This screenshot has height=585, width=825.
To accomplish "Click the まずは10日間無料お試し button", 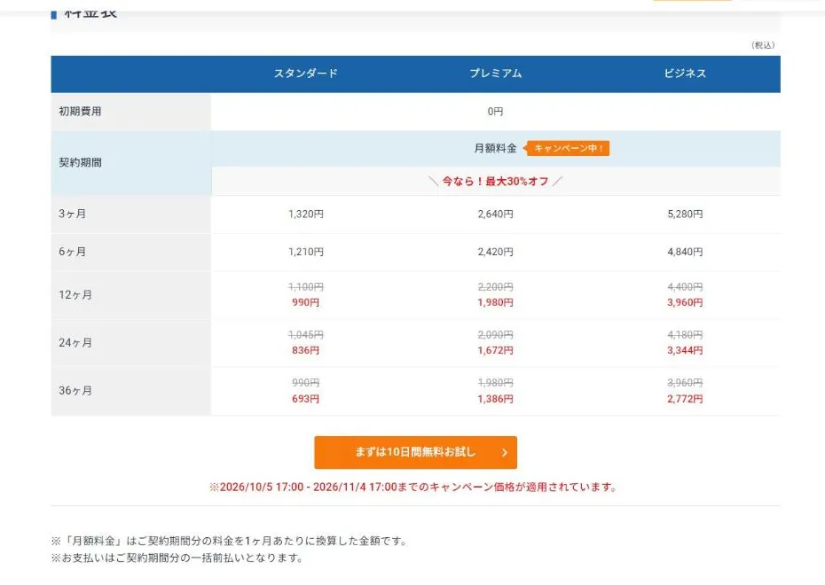I will (x=415, y=452).
